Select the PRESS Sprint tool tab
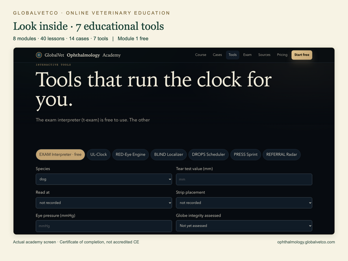The image size is (348, 261). [246, 155]
